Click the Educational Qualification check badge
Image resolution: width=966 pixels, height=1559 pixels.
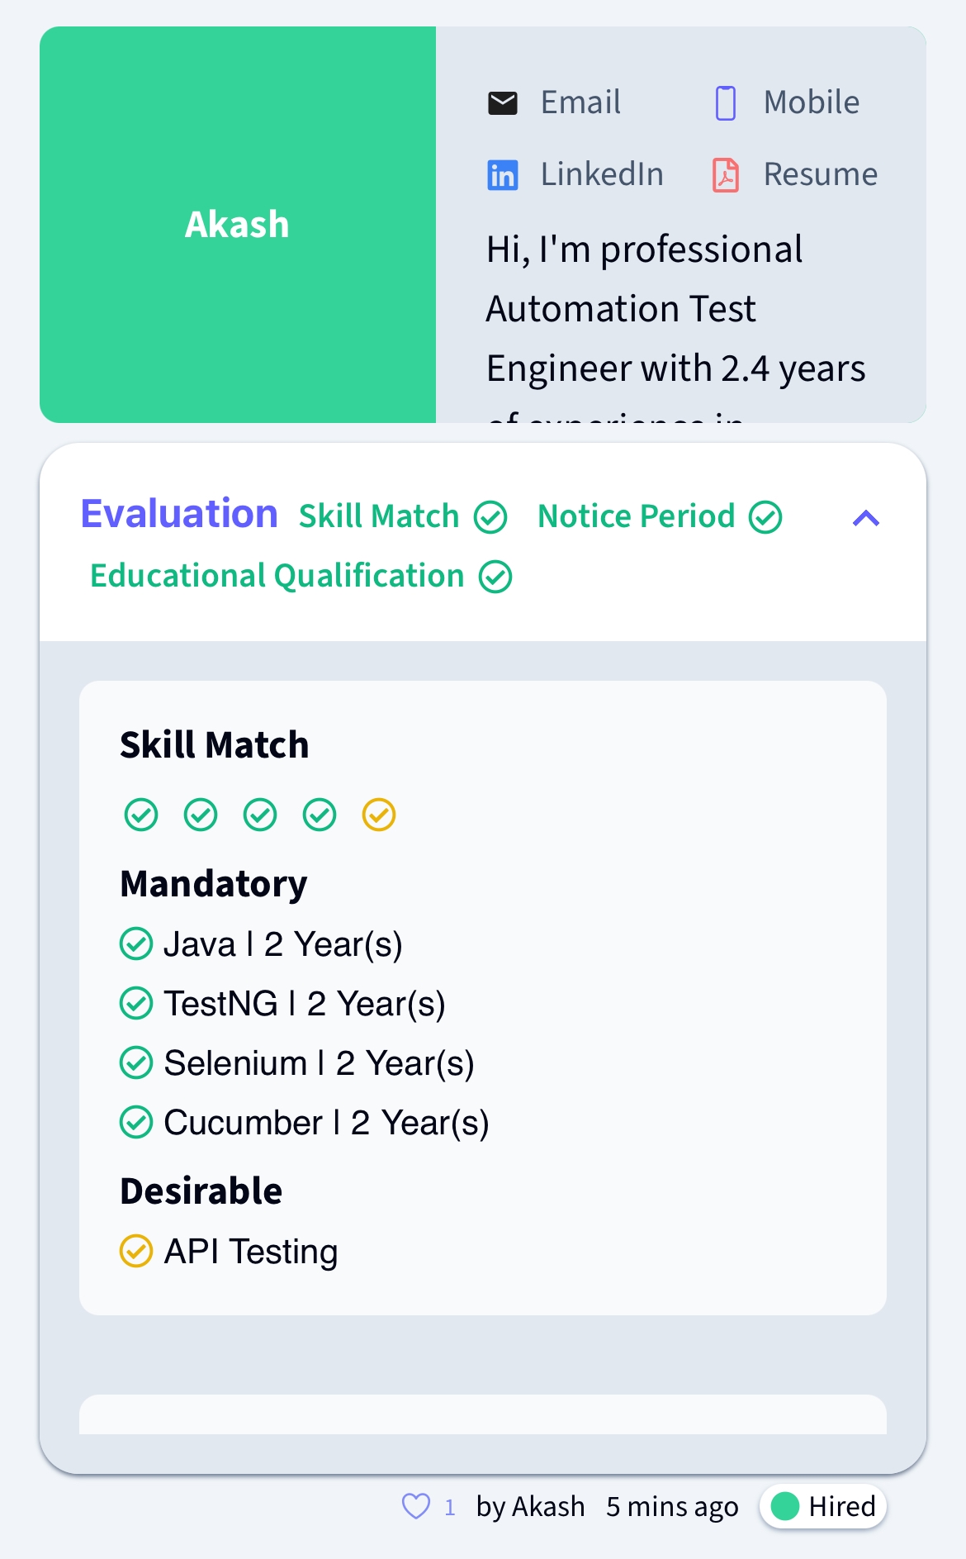click(x=496, y=577)
